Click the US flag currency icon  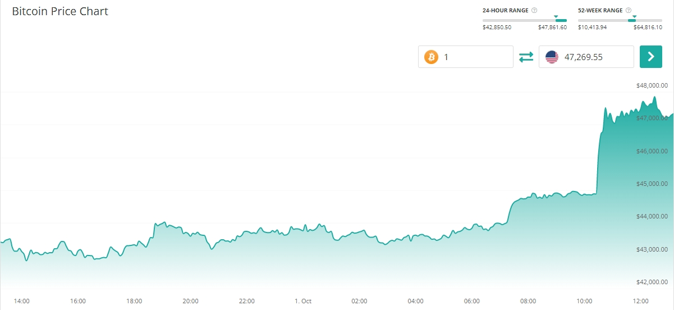(552, 57)
